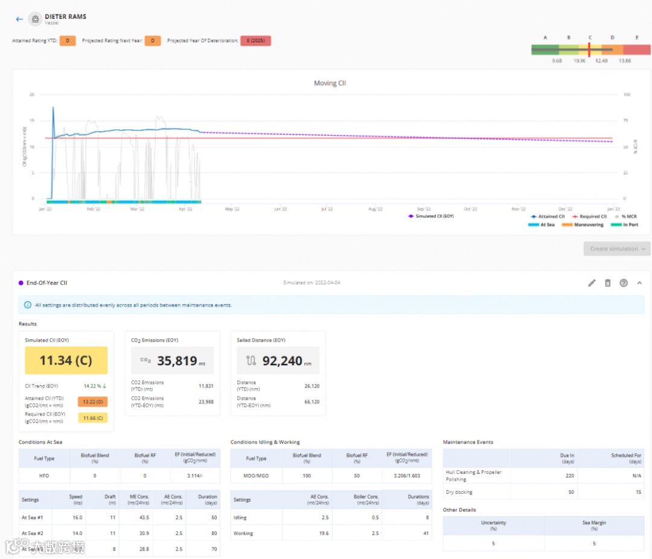Image resolution: width=652 pixels, height=559 pixels.
Task: Click the CO2 icon beside 35,819
Action: point(145,360)
